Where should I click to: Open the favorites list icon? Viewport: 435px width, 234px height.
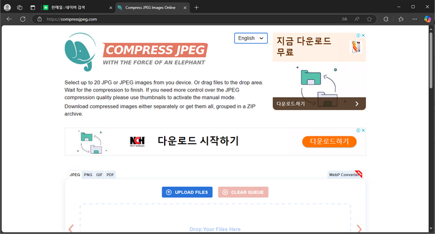(x=401, y=19)
